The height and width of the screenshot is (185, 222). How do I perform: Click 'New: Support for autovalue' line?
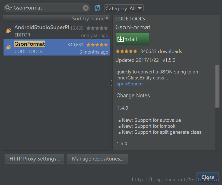pos(151,120)
